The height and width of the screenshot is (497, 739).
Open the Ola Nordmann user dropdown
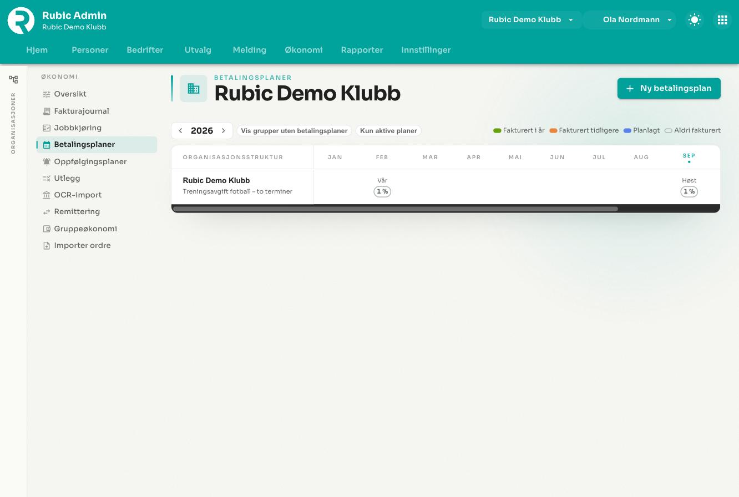click(630, 20)
